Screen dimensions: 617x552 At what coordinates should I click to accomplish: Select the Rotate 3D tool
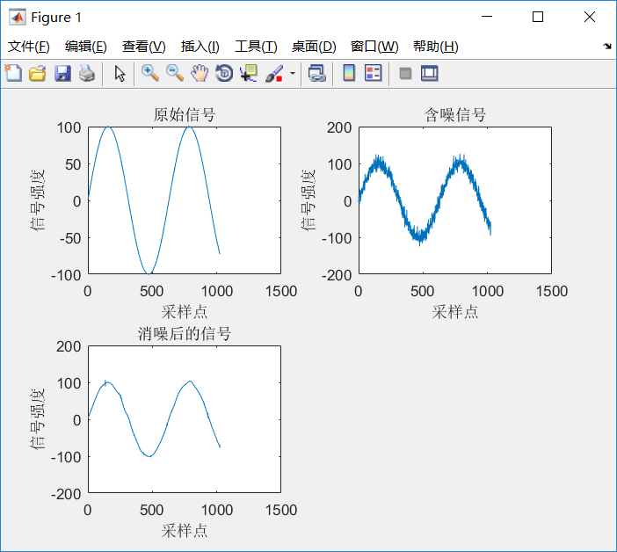click(x=224, y=74)
